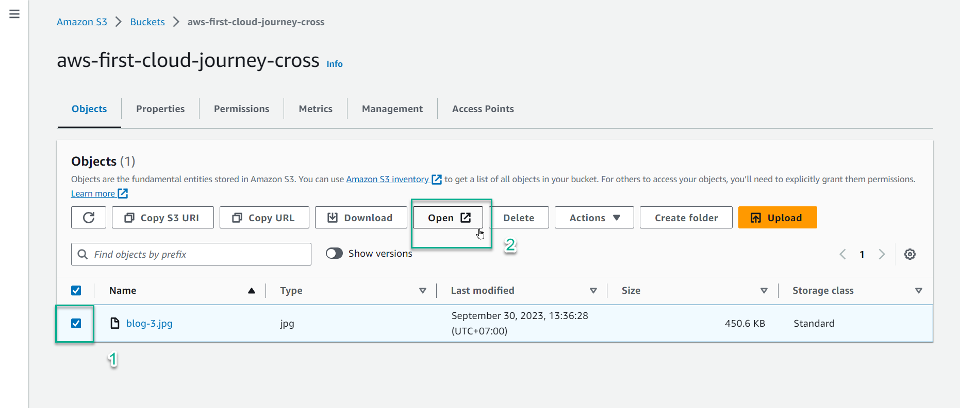Enable the Show versions switch
Viewport: 960px width, 408px height.
(334, 254)
